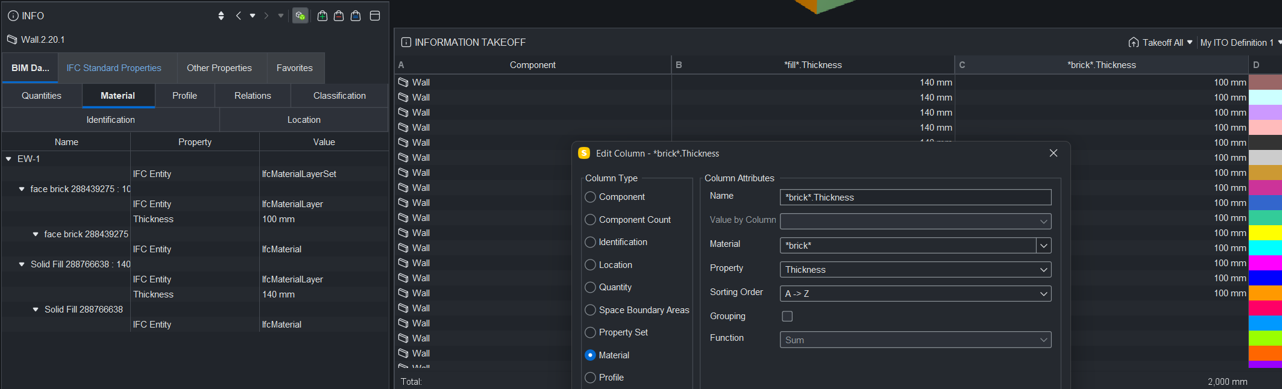Choose the Location column type radio

click(591, 265)
